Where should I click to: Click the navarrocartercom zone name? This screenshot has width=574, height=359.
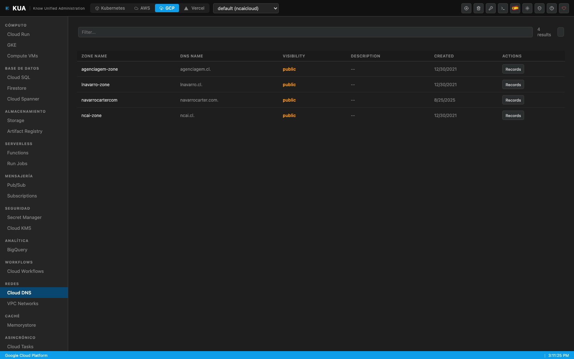(x=99, y=100)
